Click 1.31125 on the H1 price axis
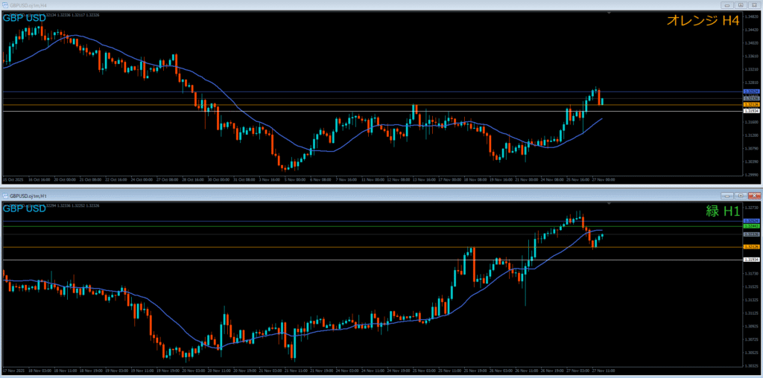 tap(752, 313)
